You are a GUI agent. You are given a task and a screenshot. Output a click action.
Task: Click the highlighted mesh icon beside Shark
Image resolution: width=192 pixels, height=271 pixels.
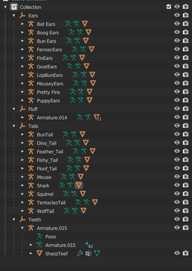pyautogui.click(x=79, y=185)
